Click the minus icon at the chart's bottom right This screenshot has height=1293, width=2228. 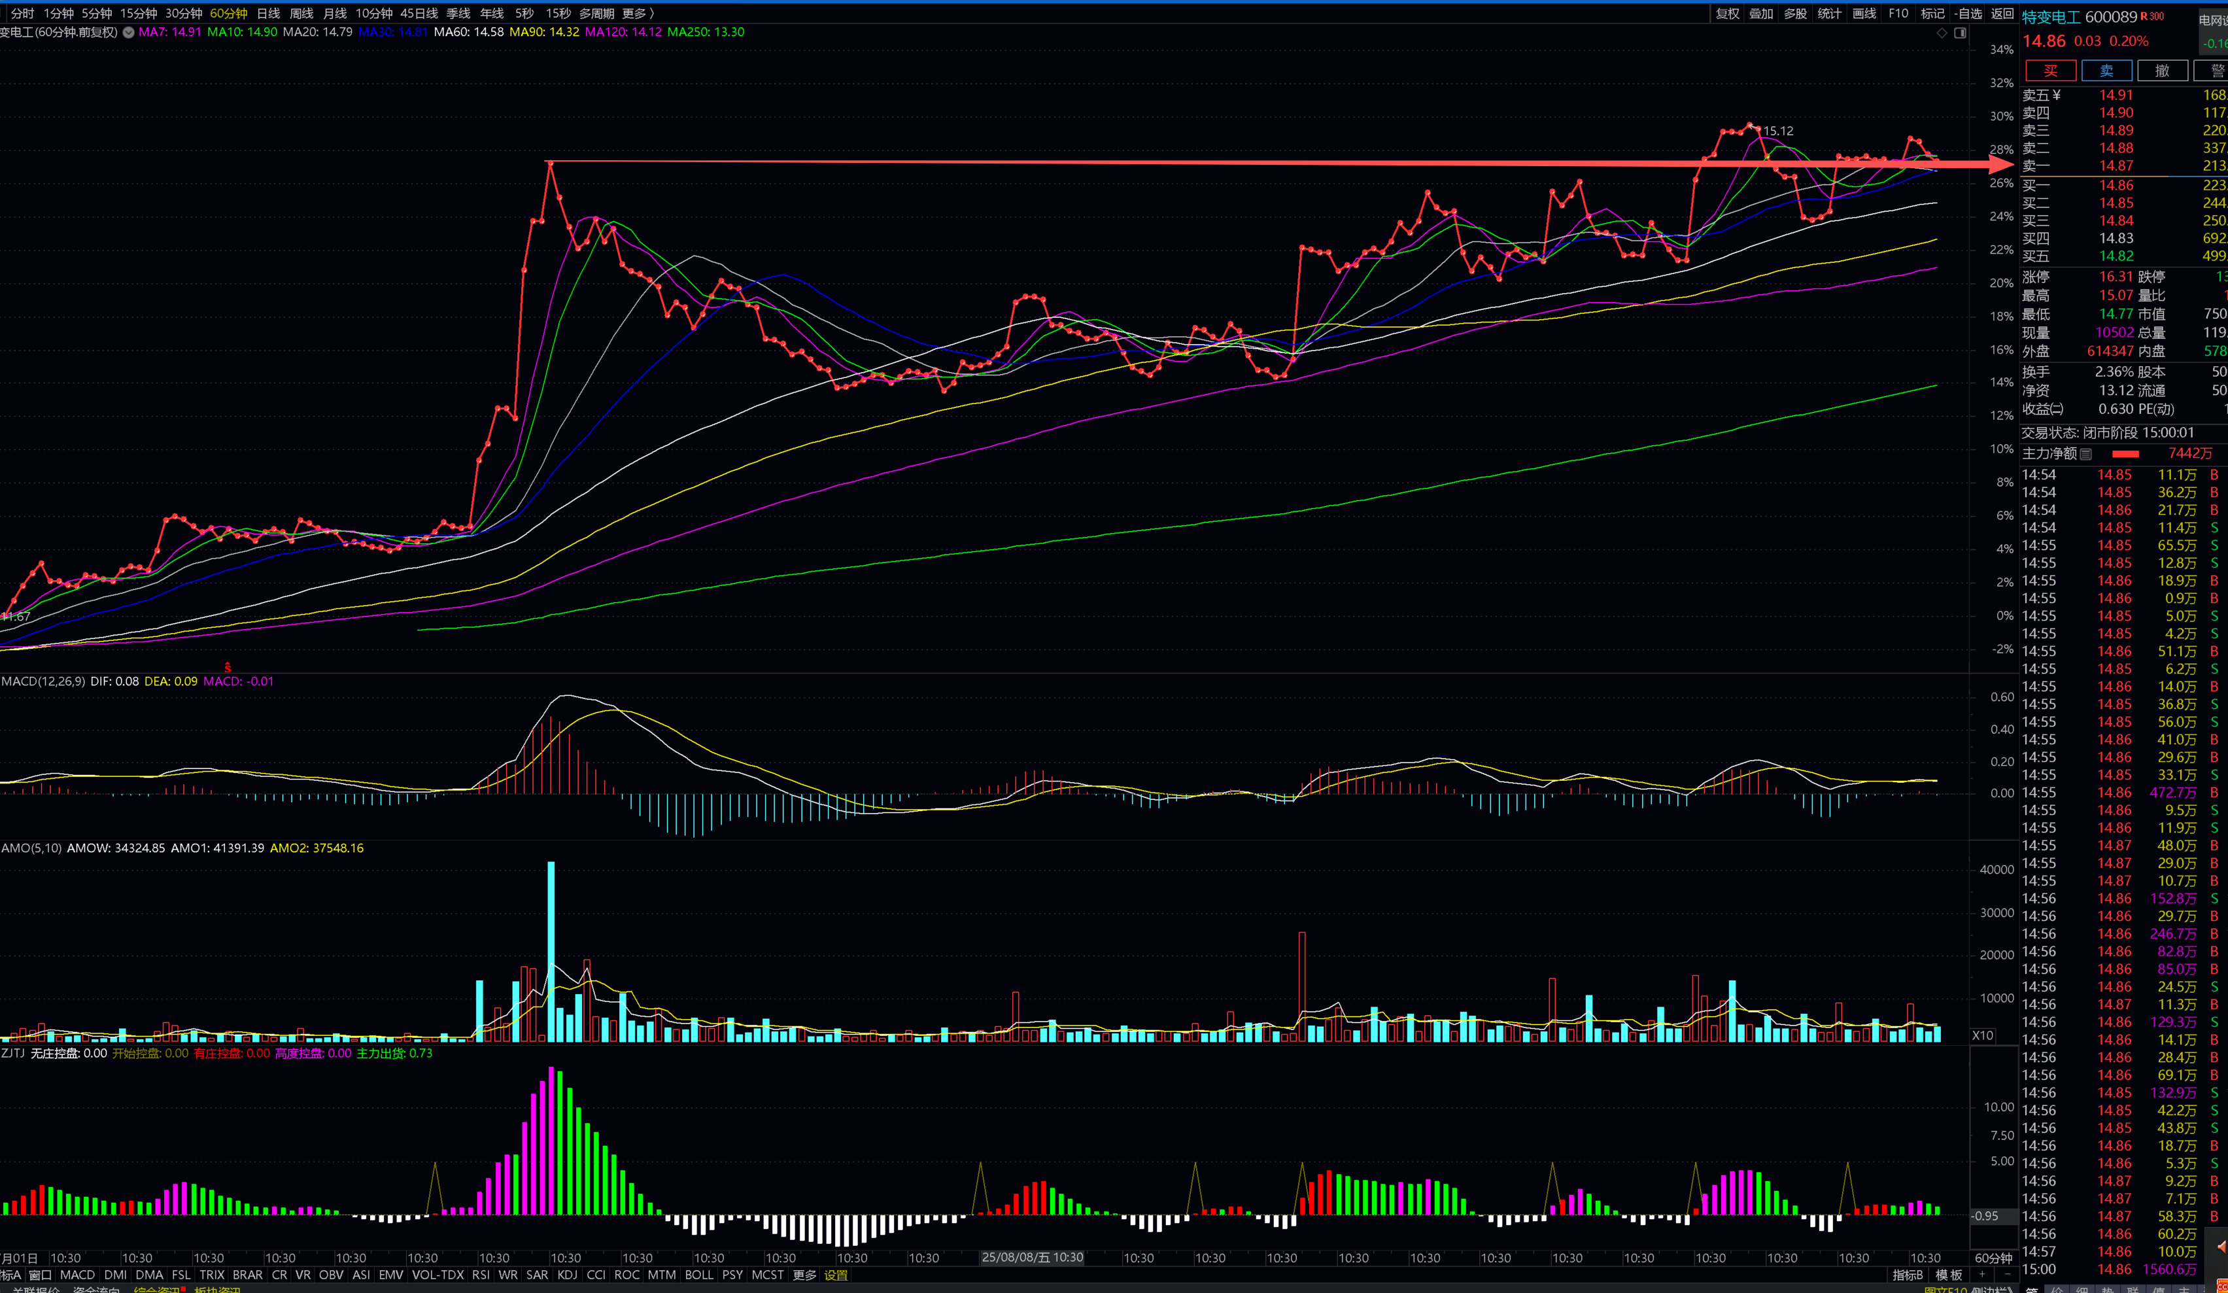point(2007,1275)
